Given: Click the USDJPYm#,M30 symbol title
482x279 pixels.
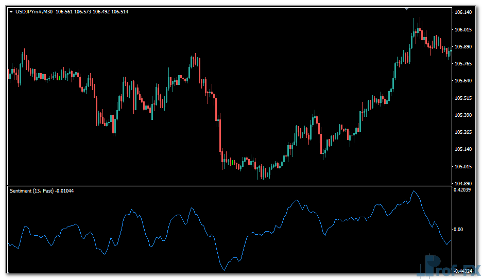Looking at the screenshot, I should [34, 12].
